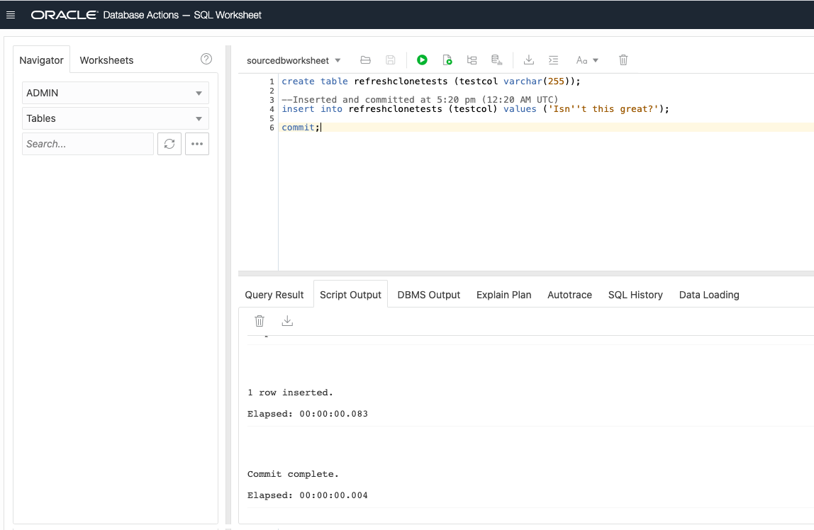The image size is (814, 530).
Task: Click the Open worksheet folder icon
Action: [x=366, y=60]
